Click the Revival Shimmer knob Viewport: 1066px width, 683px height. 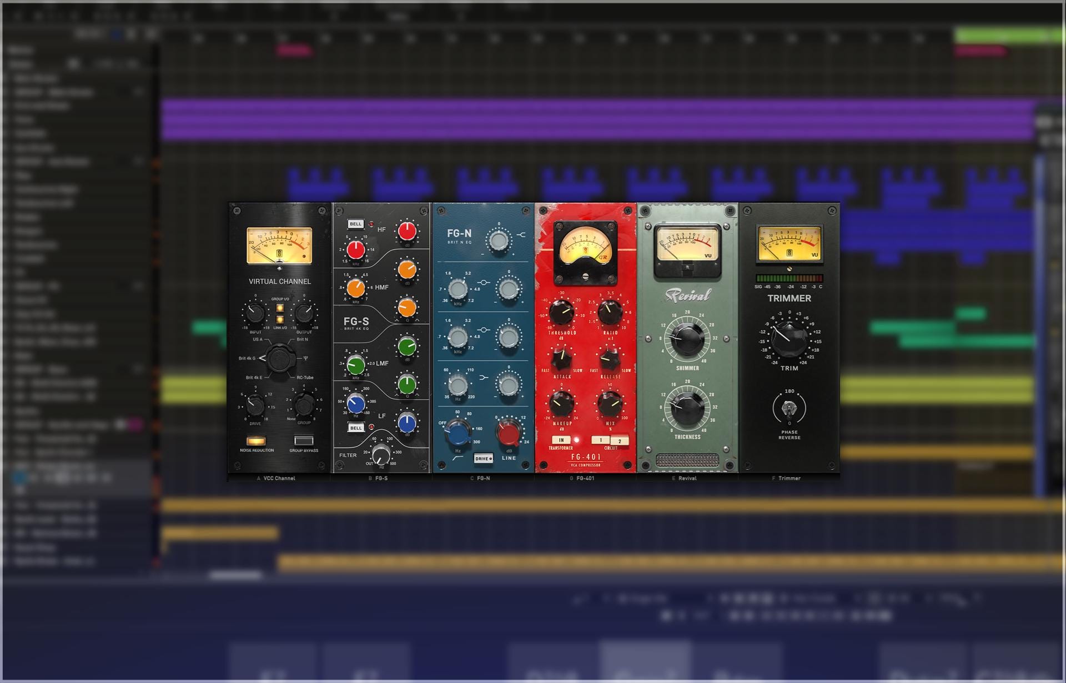[687, 339]
